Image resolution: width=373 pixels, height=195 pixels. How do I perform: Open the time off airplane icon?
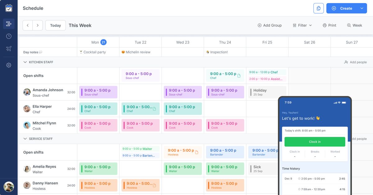pyautogui.click(x=9, y=49)
